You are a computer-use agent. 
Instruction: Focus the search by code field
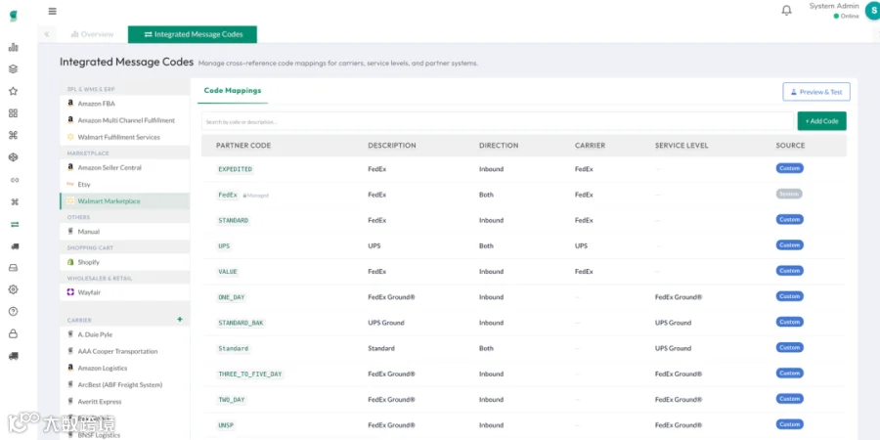[498, 121]
